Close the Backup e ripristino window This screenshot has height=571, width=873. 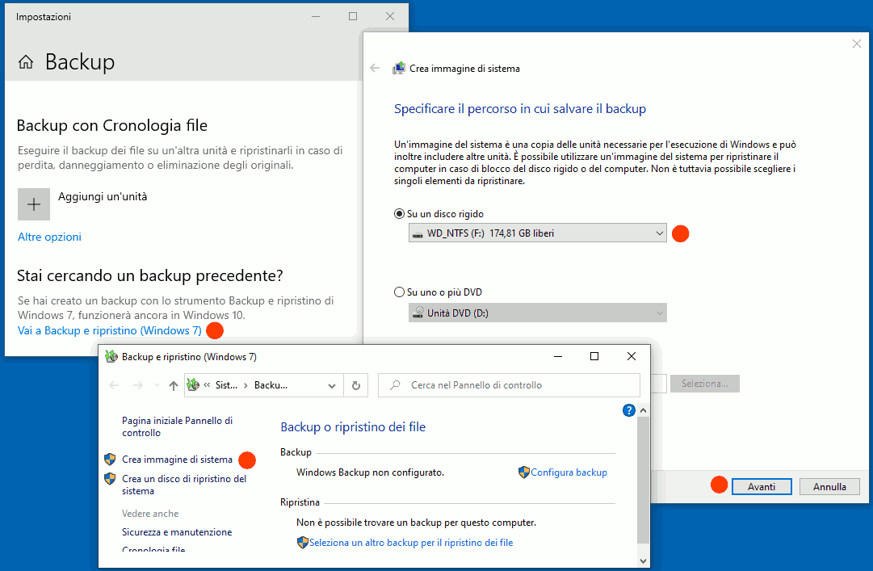coord(632,356)
